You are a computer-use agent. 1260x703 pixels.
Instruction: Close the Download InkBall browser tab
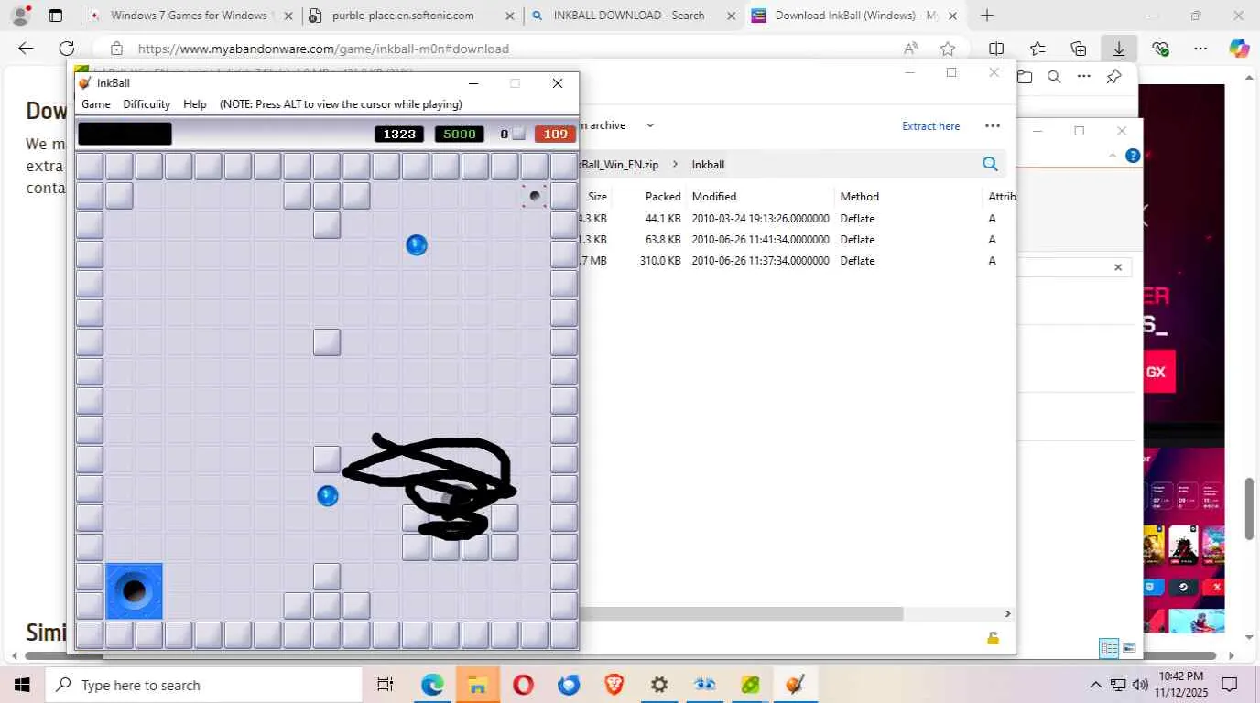tap(952, 16)
